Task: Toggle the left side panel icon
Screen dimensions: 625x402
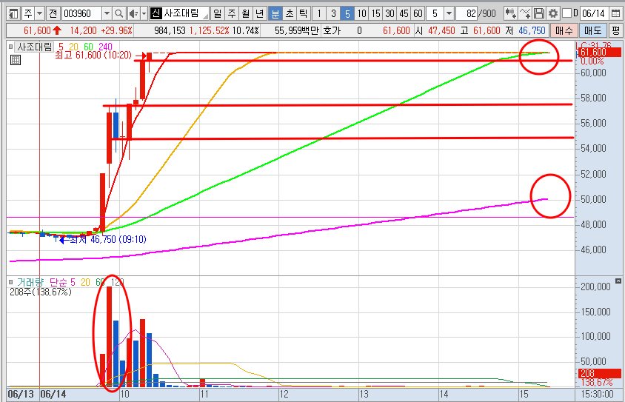Action: point(13,13)
